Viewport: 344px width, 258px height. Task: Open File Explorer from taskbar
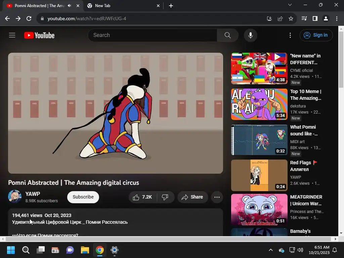(85, 250)
